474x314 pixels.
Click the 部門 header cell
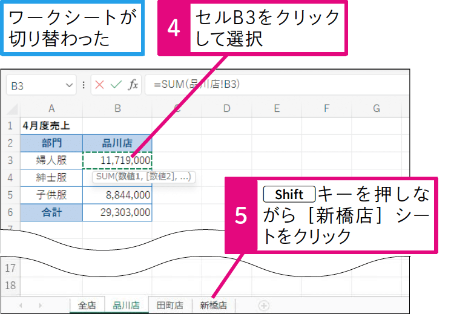tap(51, 143)
